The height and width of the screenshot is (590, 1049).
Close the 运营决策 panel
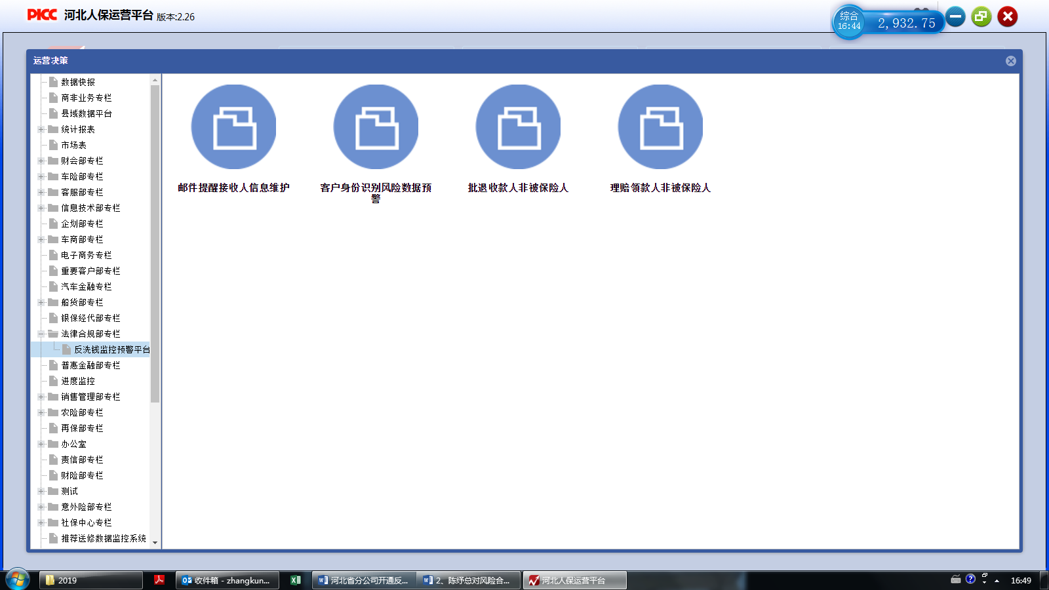click(x=1010, y=61)
